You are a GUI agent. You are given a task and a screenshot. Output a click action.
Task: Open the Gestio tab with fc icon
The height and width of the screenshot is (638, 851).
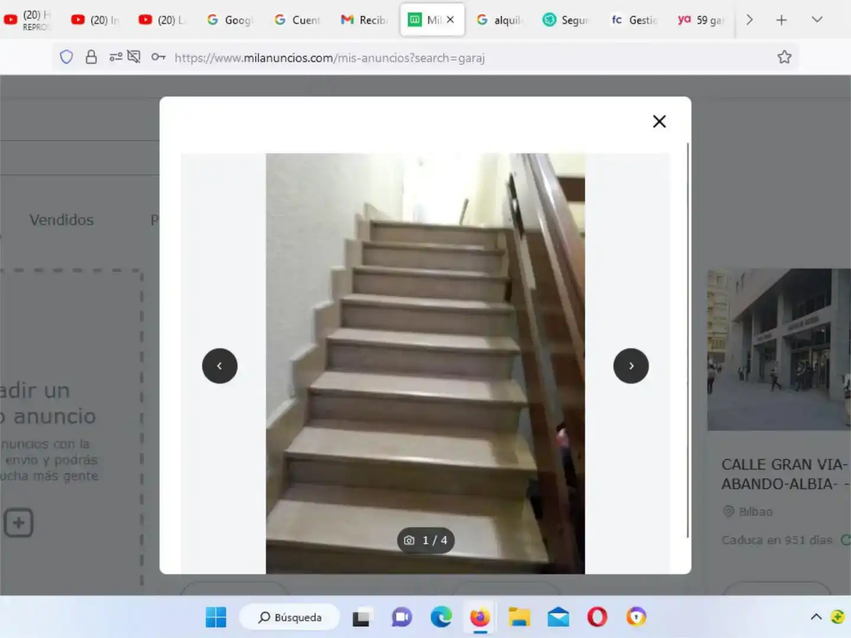[x=634, y=20]
